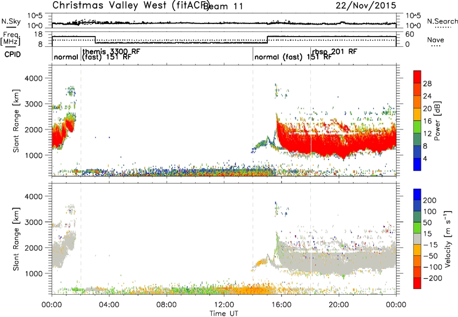Screen dimensions: 458x317
Task: Click the 4000 tick of the power panel
Action: (x=33, y=78)
